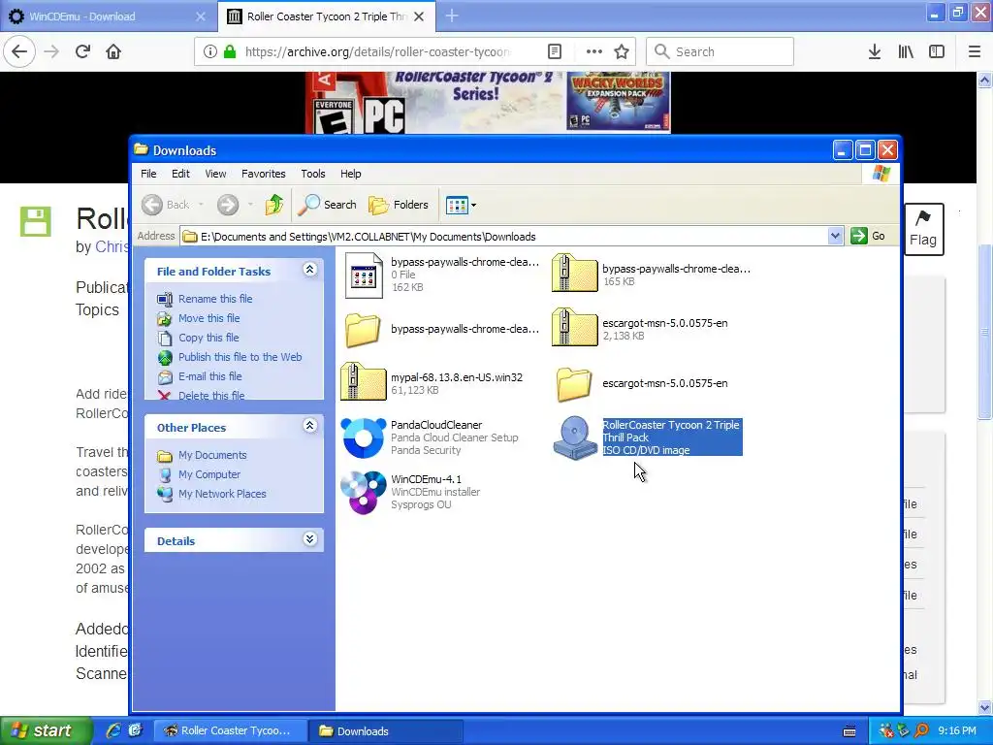Click the Flag button on archive page
Screen dimensions: 993x745
click(923, 229)
